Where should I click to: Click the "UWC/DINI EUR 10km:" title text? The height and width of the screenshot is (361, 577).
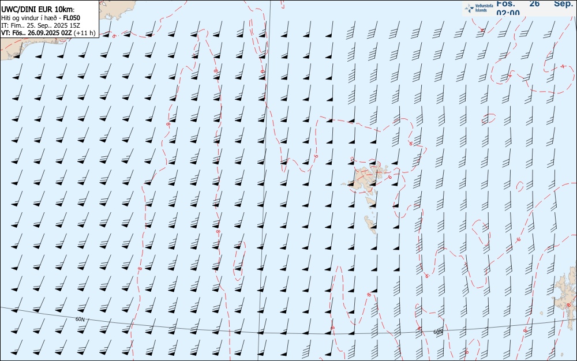[38, 10]
